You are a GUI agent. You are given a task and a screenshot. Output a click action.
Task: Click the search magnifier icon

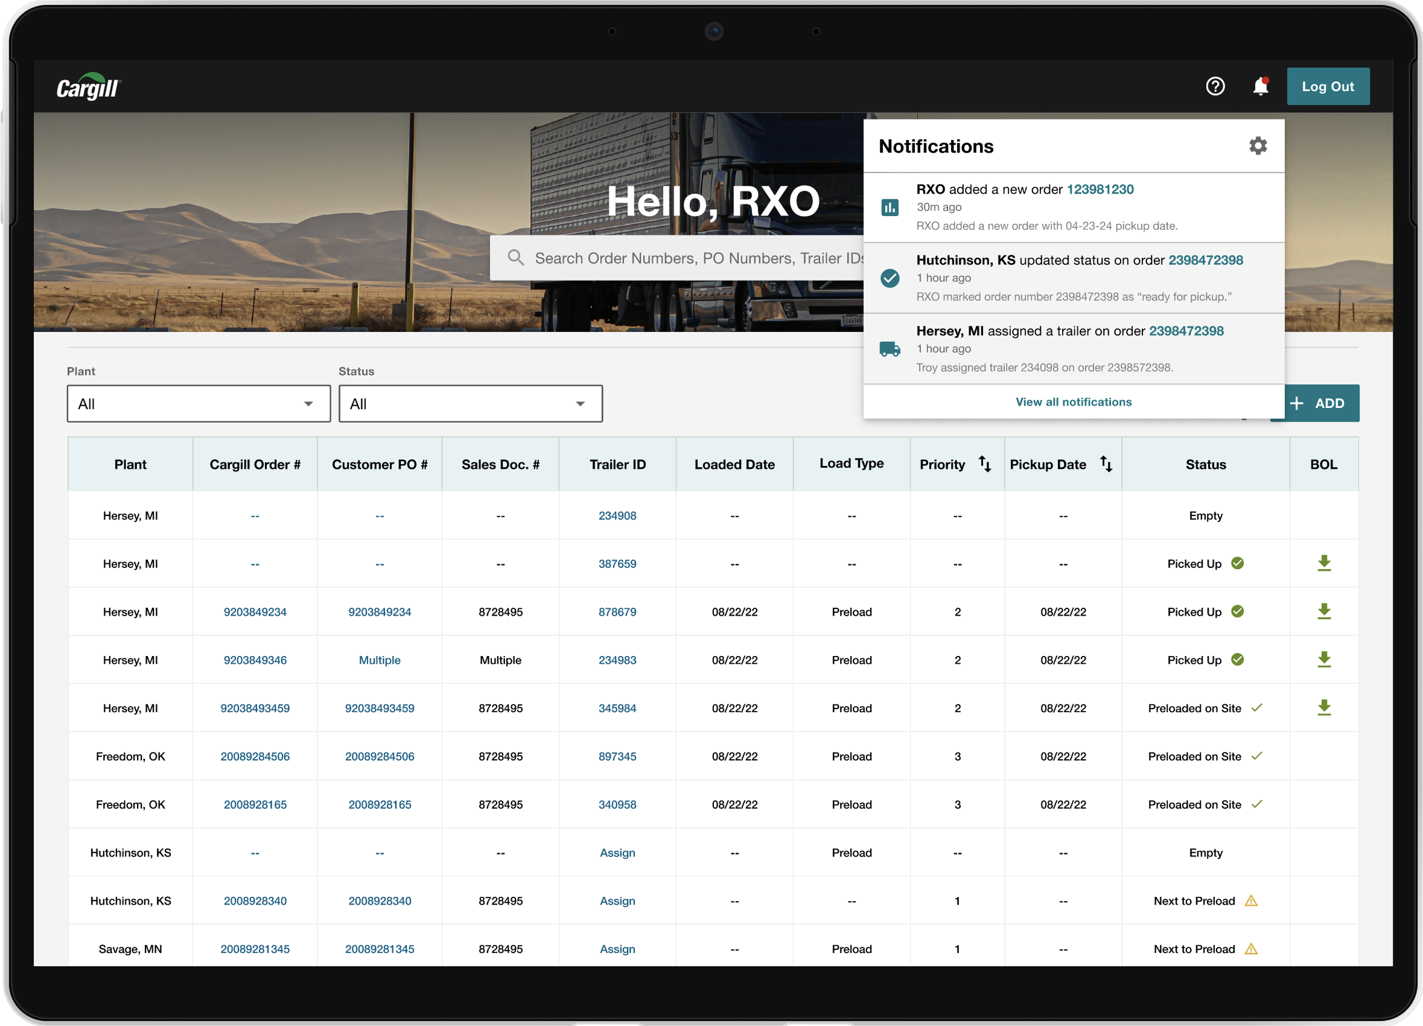click(516, 257)
